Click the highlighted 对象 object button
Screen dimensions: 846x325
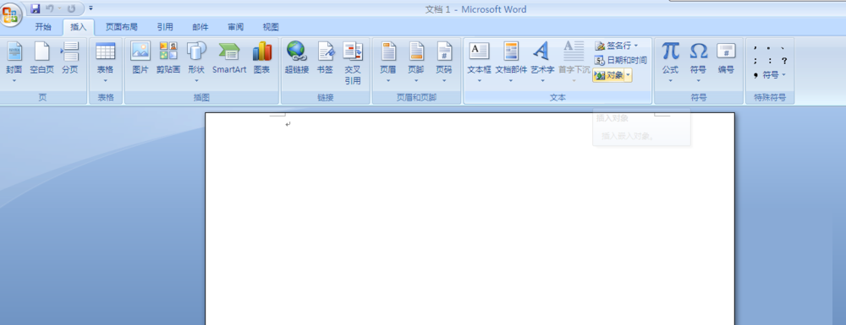(608, 75)
